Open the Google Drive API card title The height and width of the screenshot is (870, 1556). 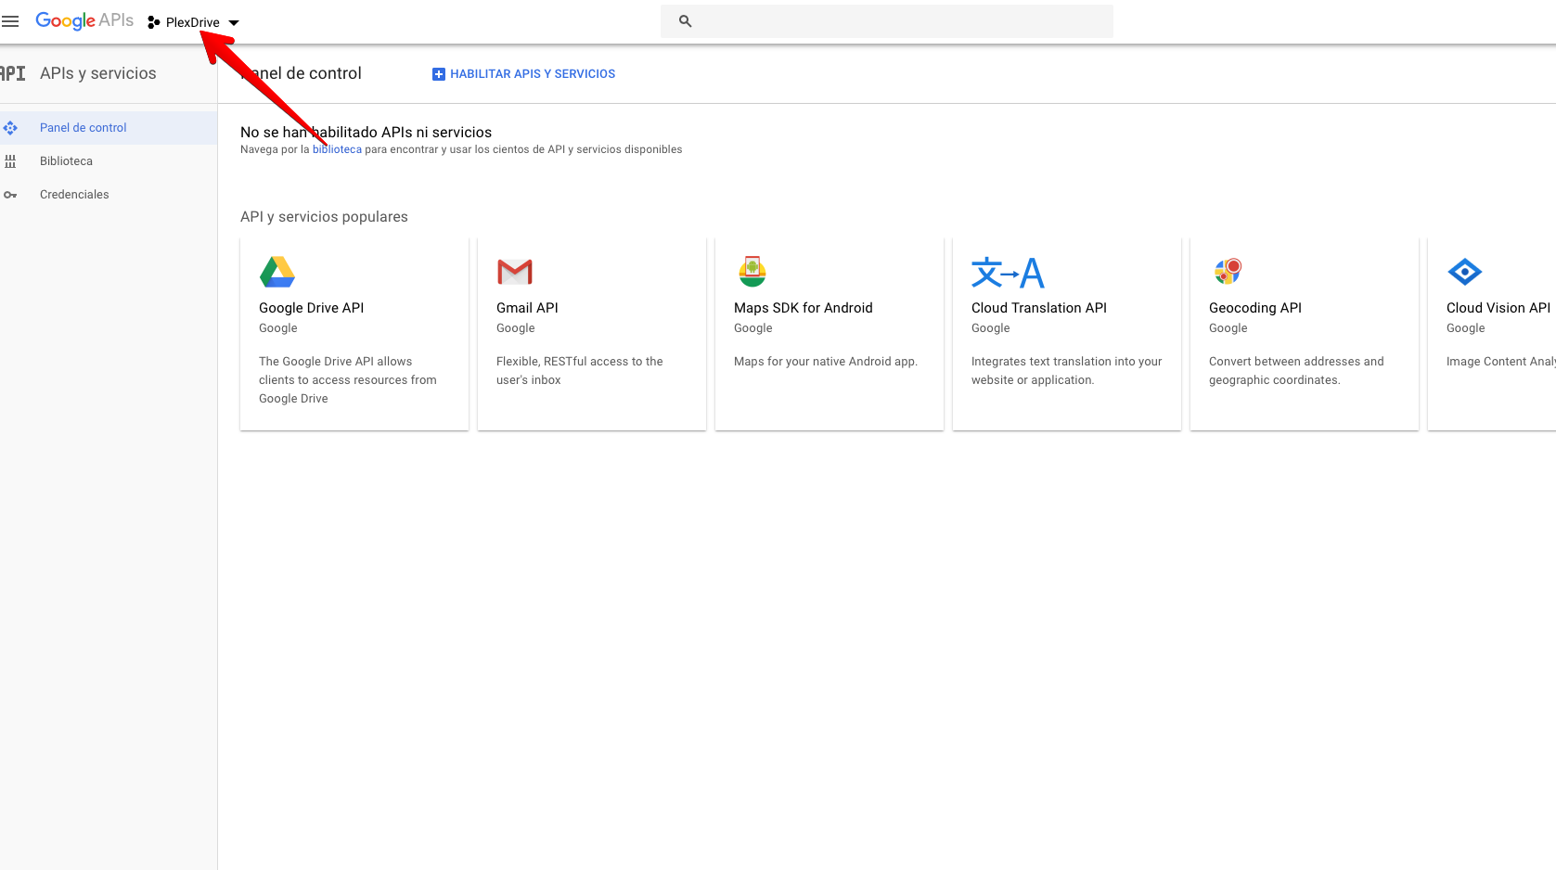tap(311, 308)
